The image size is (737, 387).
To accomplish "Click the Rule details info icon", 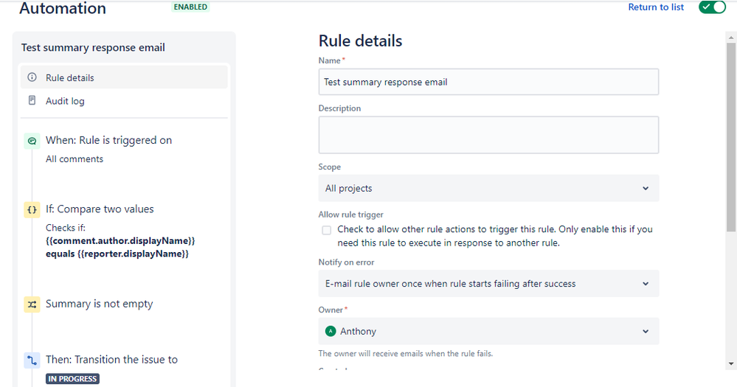I will [32, 77].
